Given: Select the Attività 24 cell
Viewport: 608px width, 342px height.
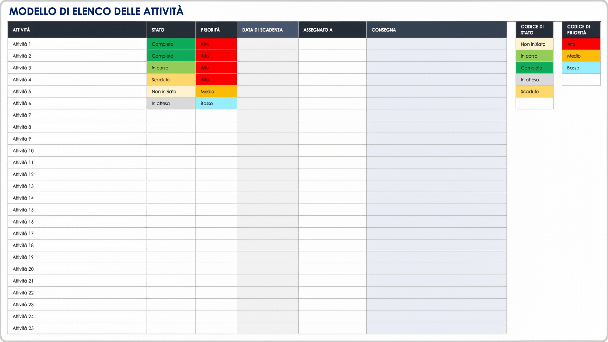Looking at the screenshot, I should click(77, 316).
